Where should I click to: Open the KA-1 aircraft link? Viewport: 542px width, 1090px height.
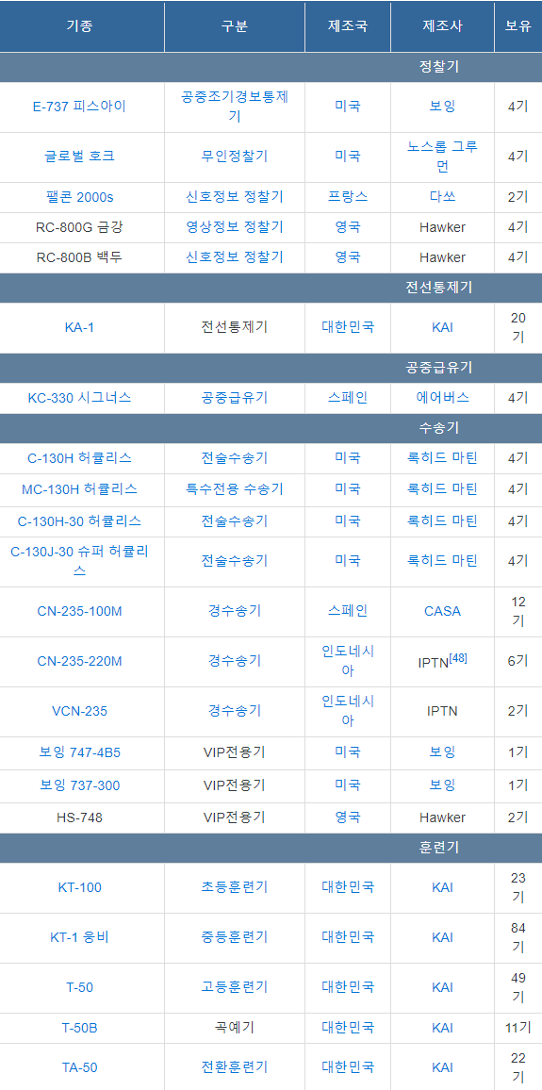[x=79, y=327]
